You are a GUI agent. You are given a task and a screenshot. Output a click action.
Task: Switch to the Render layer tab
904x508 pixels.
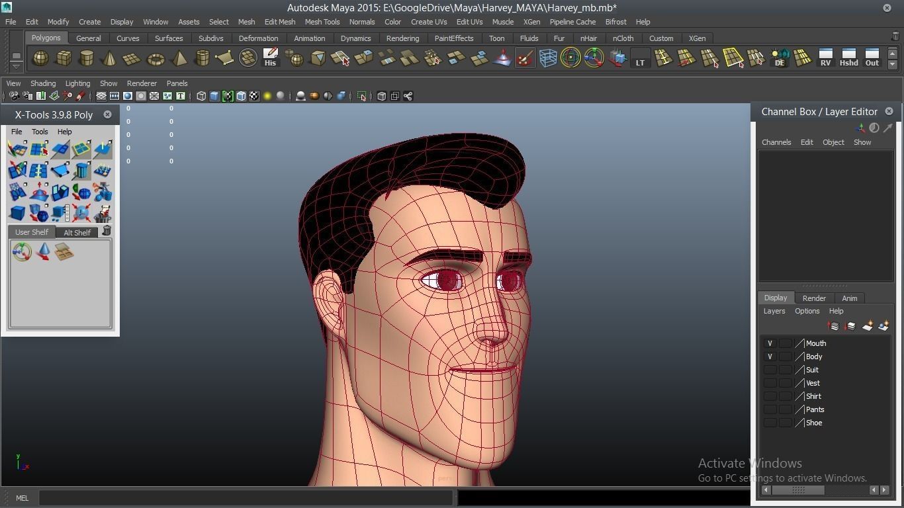(x=814, y=298)
